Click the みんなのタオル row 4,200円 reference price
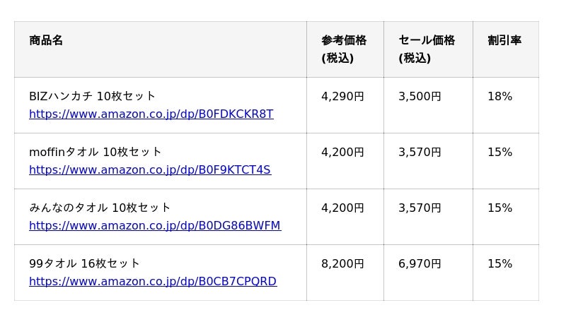 point(342,208)
